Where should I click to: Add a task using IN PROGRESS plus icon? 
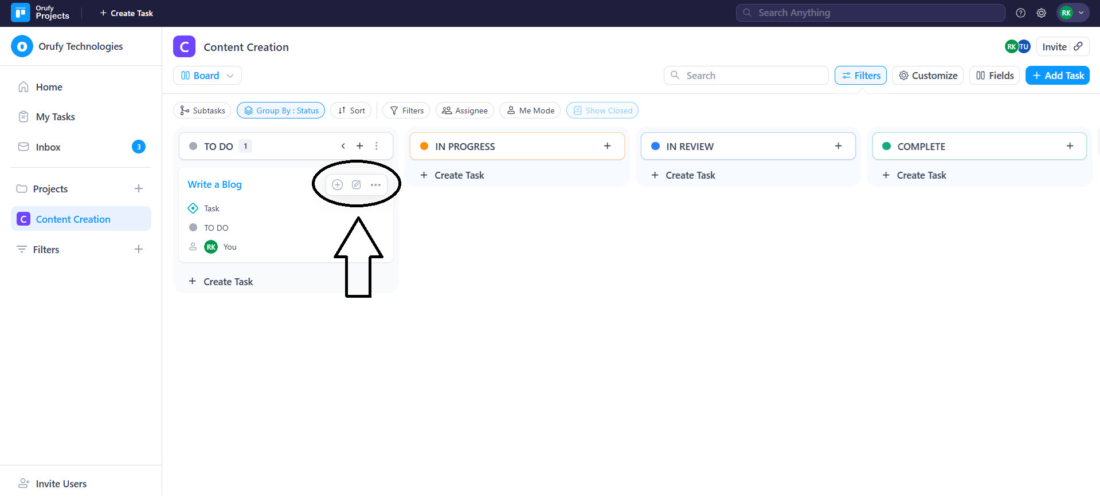click(x=607, y=146)
